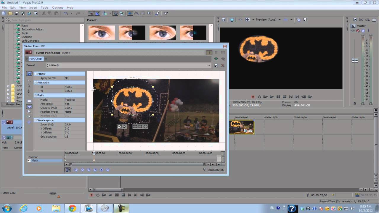Viewport: 379px width, 213px height.
Task: Select the Normal Edit tool icon
Action: pos(130,13)
